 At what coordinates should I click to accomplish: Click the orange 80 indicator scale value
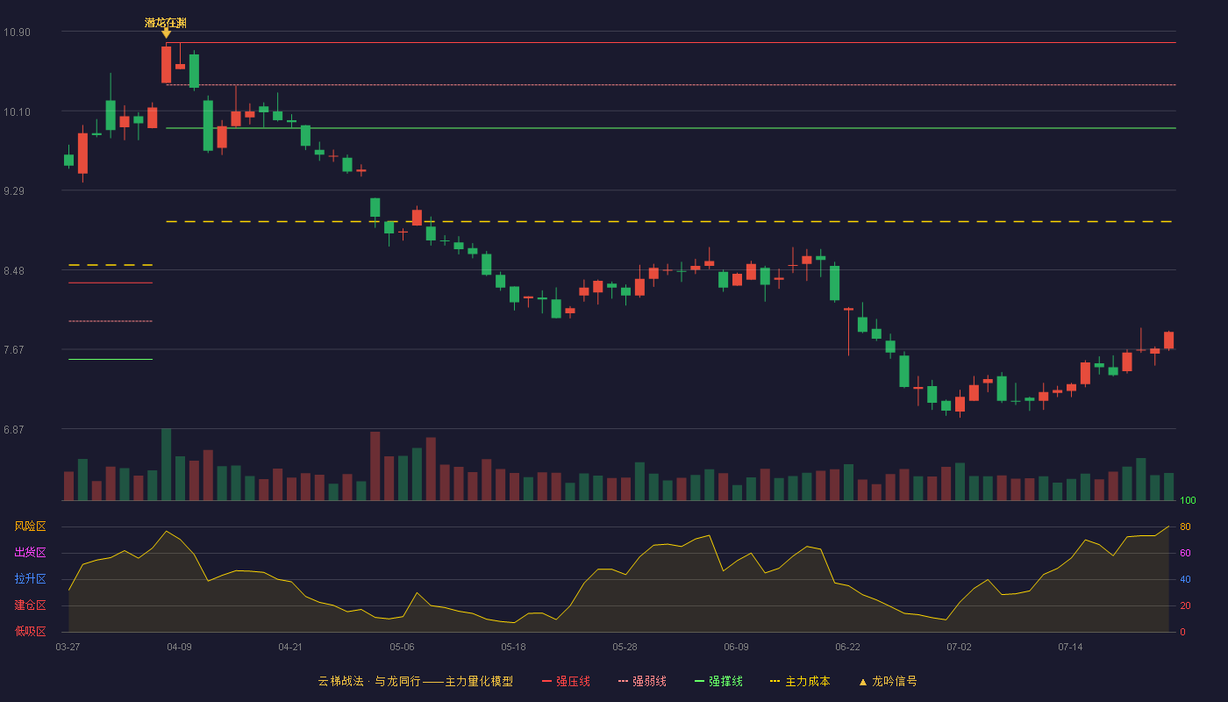click(x=1185, y=526)
